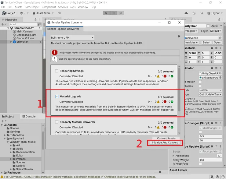Open the File menu
226x179 pixels.
pos(3,7)
